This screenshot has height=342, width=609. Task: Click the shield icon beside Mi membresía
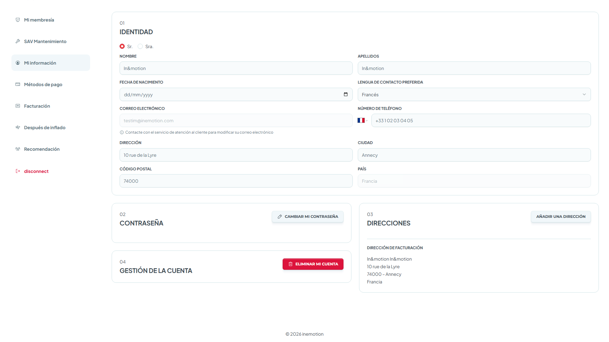pos(18,20)
